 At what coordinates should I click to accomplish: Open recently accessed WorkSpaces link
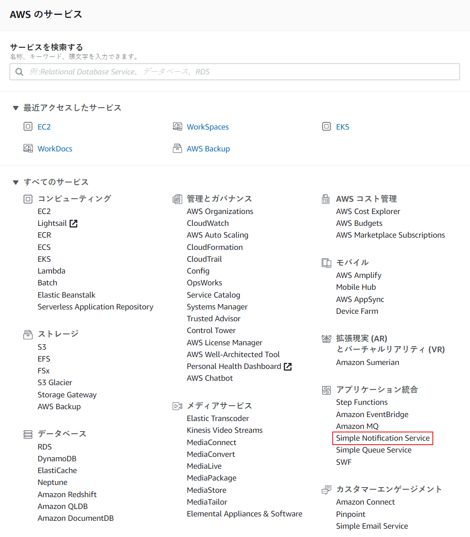208,127
